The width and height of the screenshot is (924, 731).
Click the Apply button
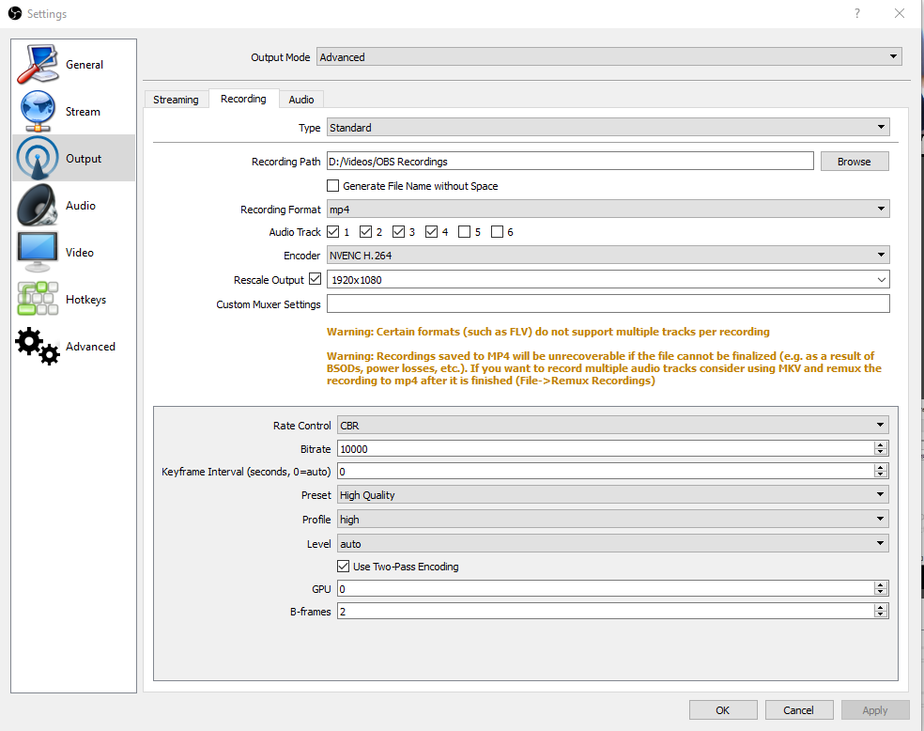point(875,709)
